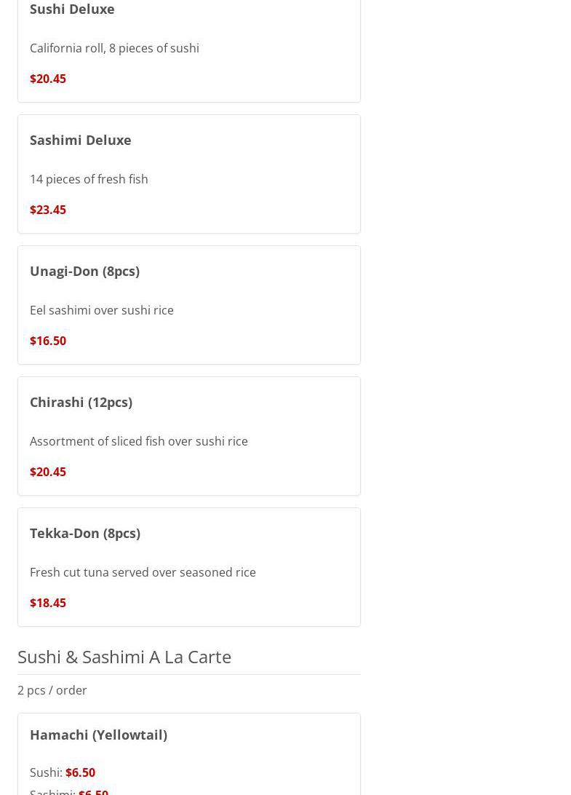Open the Tekka-Don (8pcs) item

coord(85,533)
